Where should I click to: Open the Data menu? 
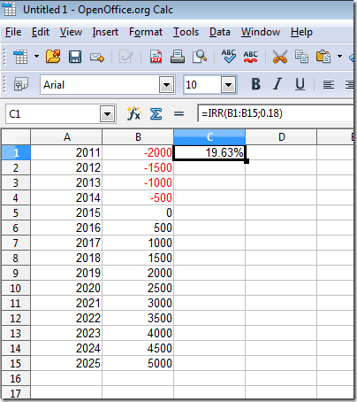coord(220,32)
